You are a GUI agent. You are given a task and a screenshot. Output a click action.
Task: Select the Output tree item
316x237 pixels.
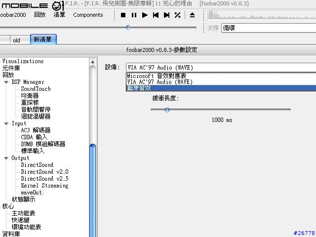pos(20,158)
